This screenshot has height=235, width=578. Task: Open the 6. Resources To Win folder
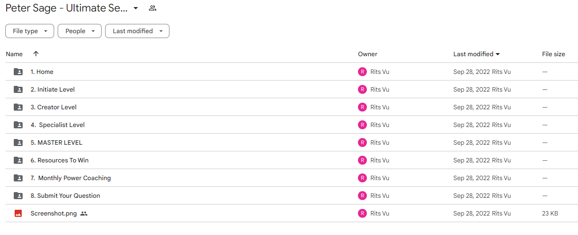point(59,160)
